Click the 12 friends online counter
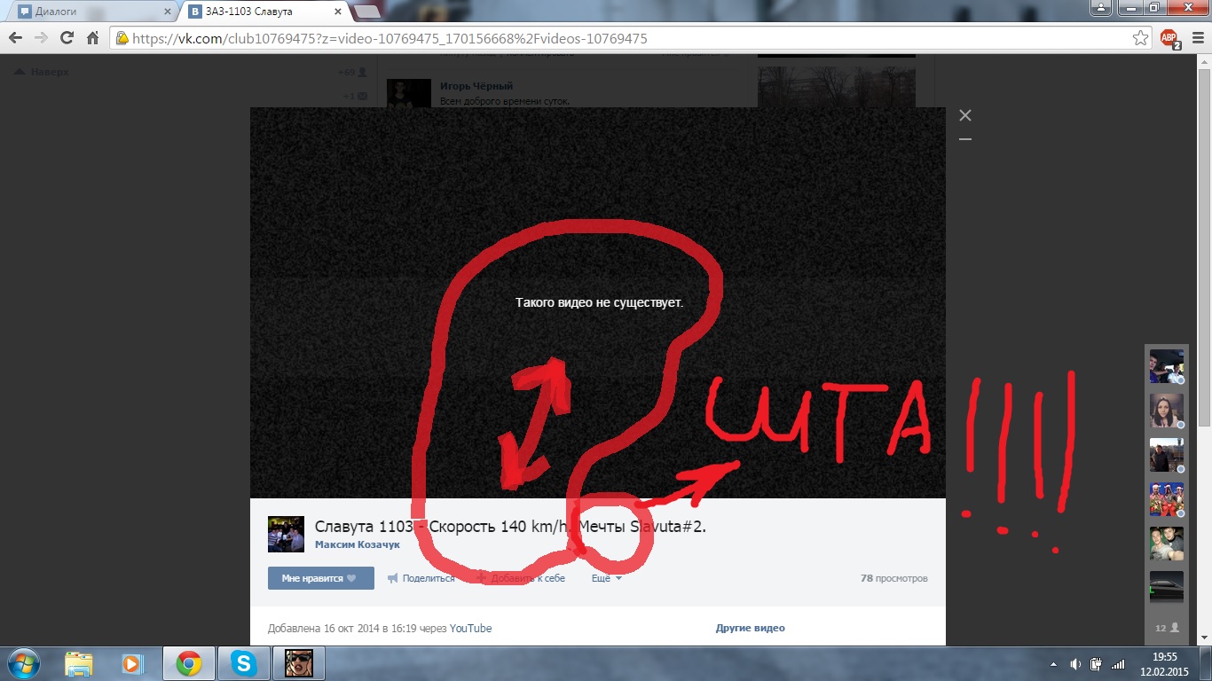The width and height of the screenshot is (1212, 681). tap(1166, 627)
